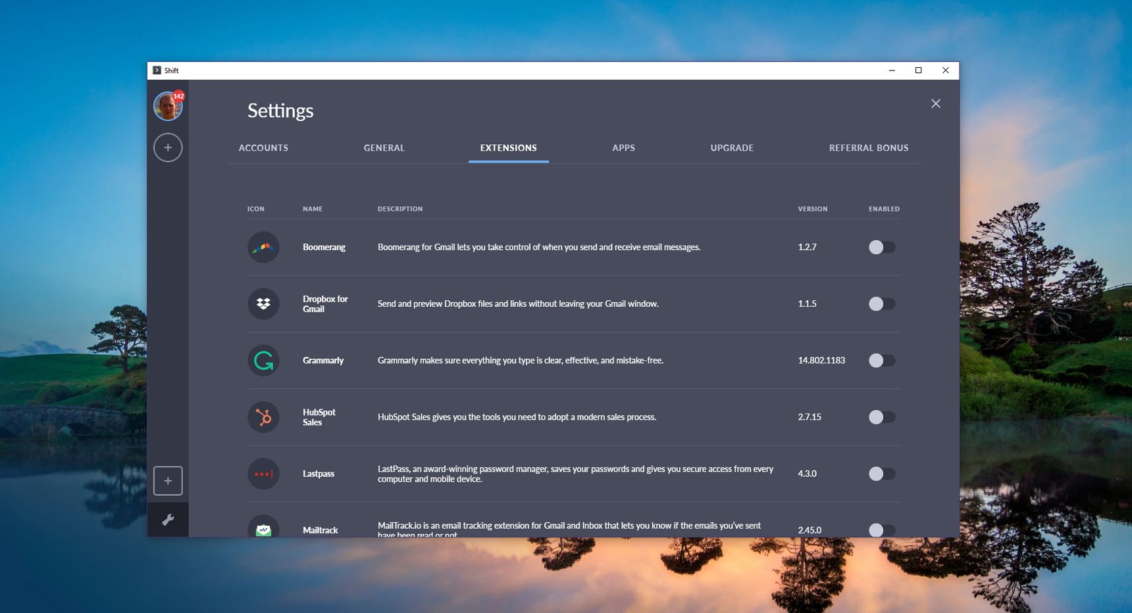Viewport: 1132px width, 613px height.
Task: Click the ICON column header
Action: coord(256,209)
